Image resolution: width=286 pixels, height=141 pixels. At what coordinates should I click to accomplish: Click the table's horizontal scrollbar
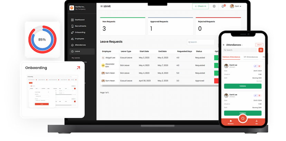(x=155, y=86)
